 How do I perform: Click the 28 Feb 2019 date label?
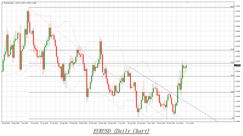click(83, 123)
